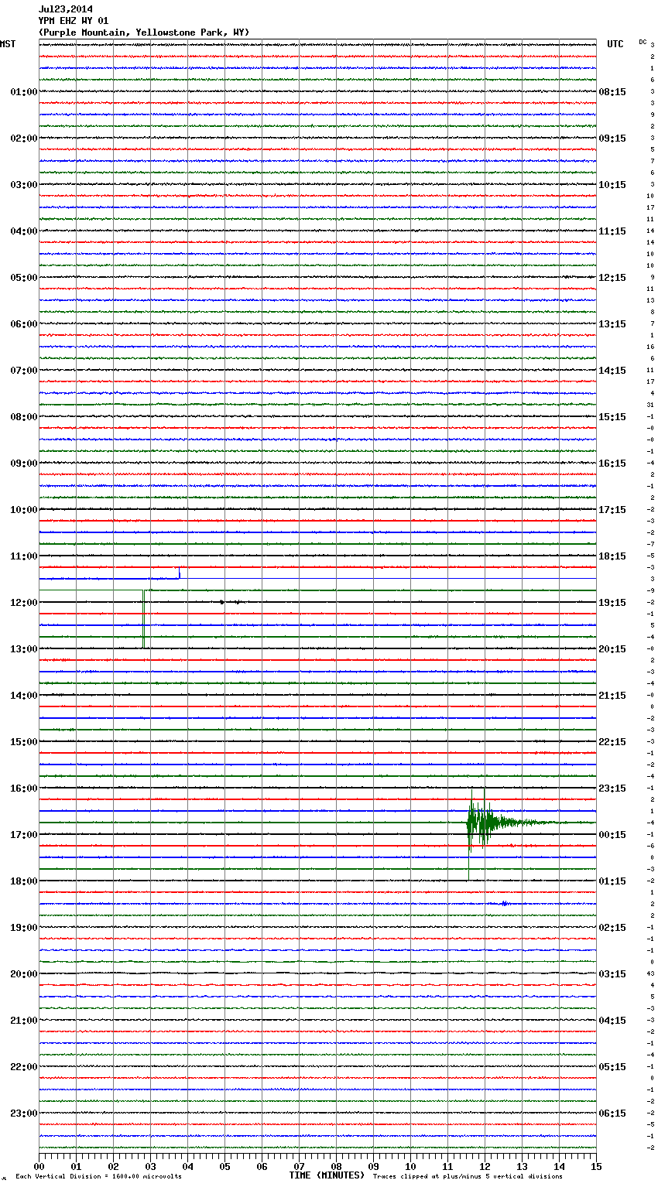
Task: Click the 15:15 UTC time label
Action: 612,417
